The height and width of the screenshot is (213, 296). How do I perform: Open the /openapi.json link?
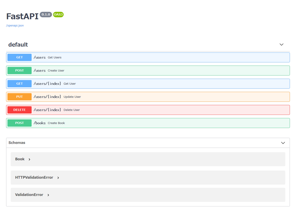(15, 25)
